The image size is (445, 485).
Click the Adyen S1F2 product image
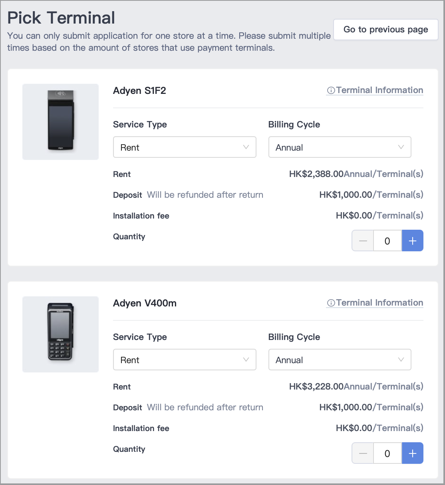(60, 121)
